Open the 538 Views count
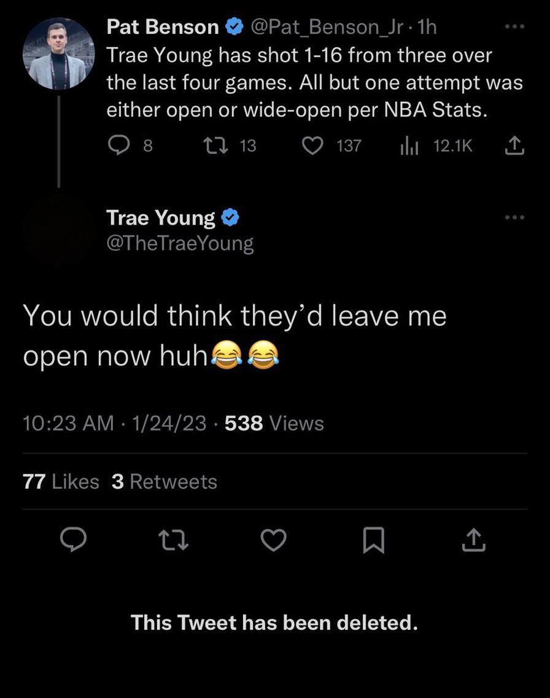550x698 pixels. pos(274,423)
